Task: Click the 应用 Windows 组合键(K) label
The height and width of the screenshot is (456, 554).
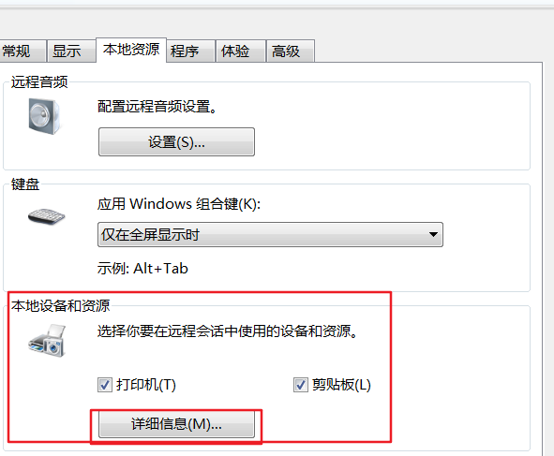Action: click(x=179, y=204)
